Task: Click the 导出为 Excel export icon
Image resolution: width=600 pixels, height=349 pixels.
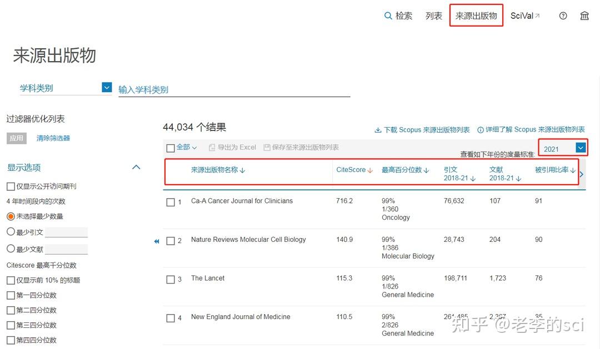Action: point(213,148)
